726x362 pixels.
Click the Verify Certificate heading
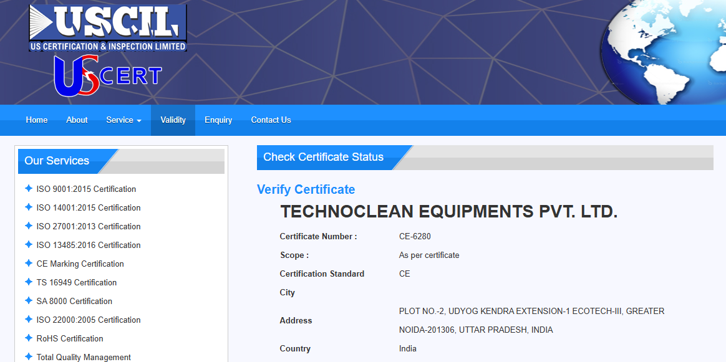coord(306,189)
